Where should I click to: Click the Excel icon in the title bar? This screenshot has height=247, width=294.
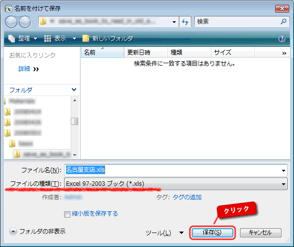tap(9, 9)
